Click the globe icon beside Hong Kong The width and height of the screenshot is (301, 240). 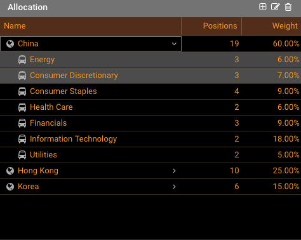(x=10, y=171)
